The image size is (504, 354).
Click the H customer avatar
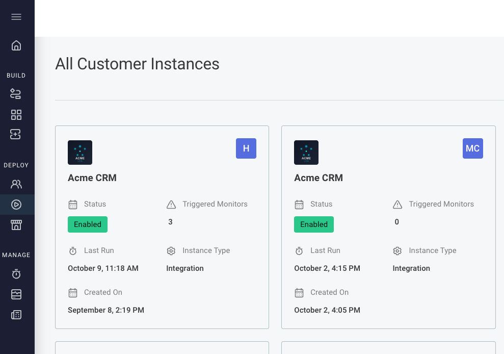tap(246, 148)
